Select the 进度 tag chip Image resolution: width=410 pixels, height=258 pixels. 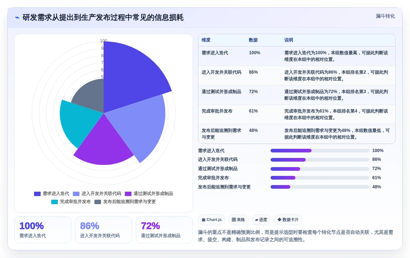(261, 220)
